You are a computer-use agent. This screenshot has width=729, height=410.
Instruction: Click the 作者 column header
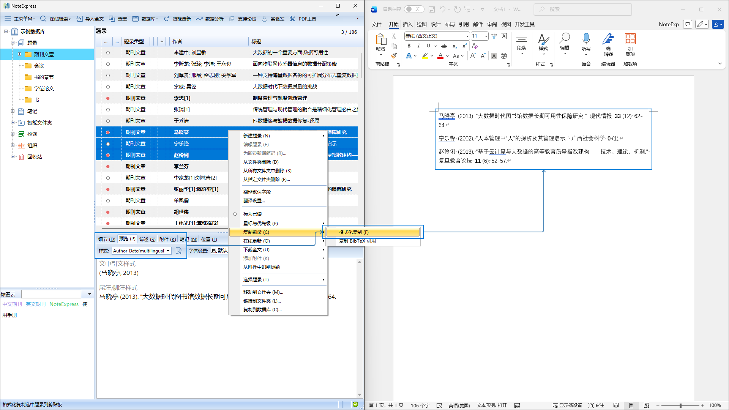coord(177,41)
